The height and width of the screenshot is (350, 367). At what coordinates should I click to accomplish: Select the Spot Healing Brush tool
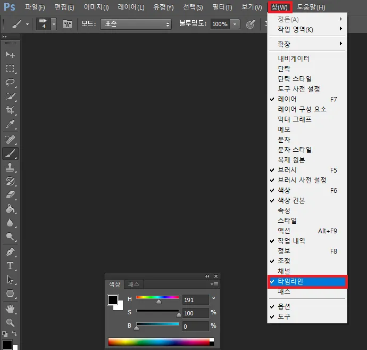[10, 140]
